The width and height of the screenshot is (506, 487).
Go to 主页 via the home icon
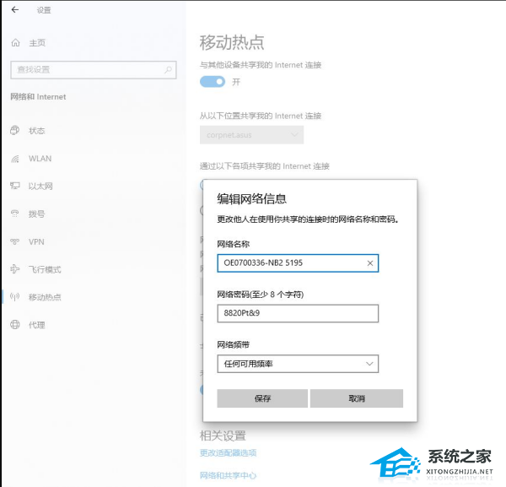[15, 42]
